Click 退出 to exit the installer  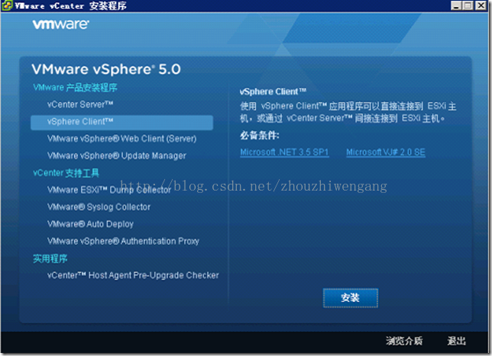(457, 341)
